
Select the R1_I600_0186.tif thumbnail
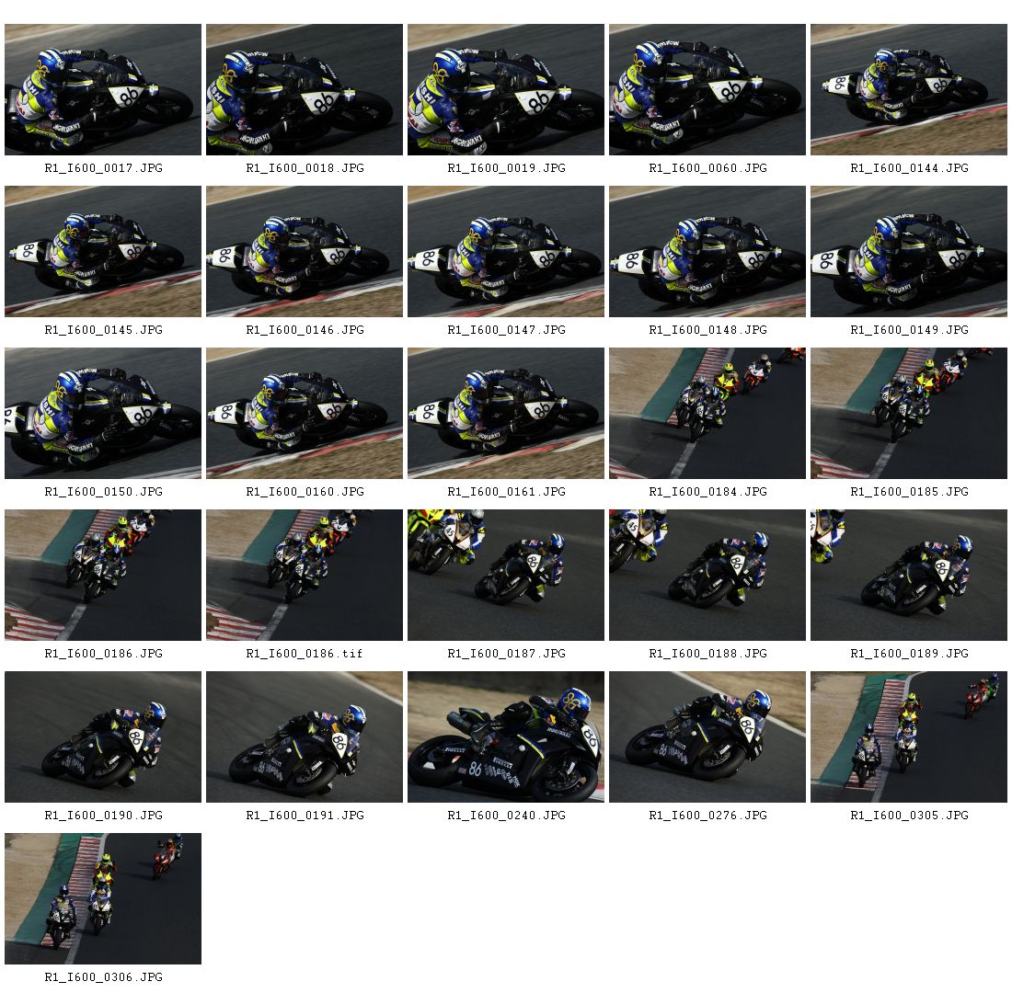click(304, 576)
